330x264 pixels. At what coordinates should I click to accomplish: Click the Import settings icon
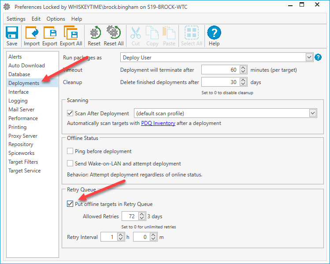32,33
